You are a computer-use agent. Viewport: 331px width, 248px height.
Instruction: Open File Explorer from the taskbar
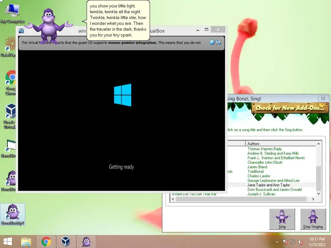26,242
